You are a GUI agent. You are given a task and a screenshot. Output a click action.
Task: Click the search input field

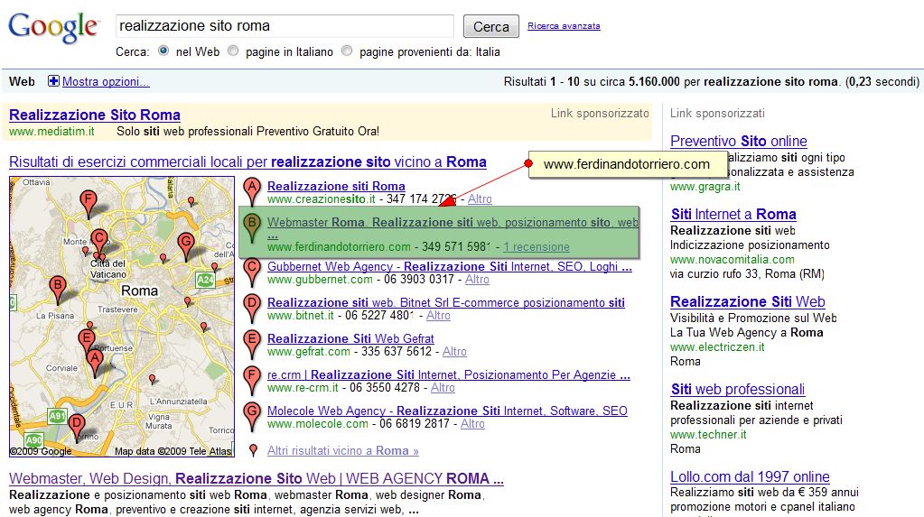click(x=285, y=26)
